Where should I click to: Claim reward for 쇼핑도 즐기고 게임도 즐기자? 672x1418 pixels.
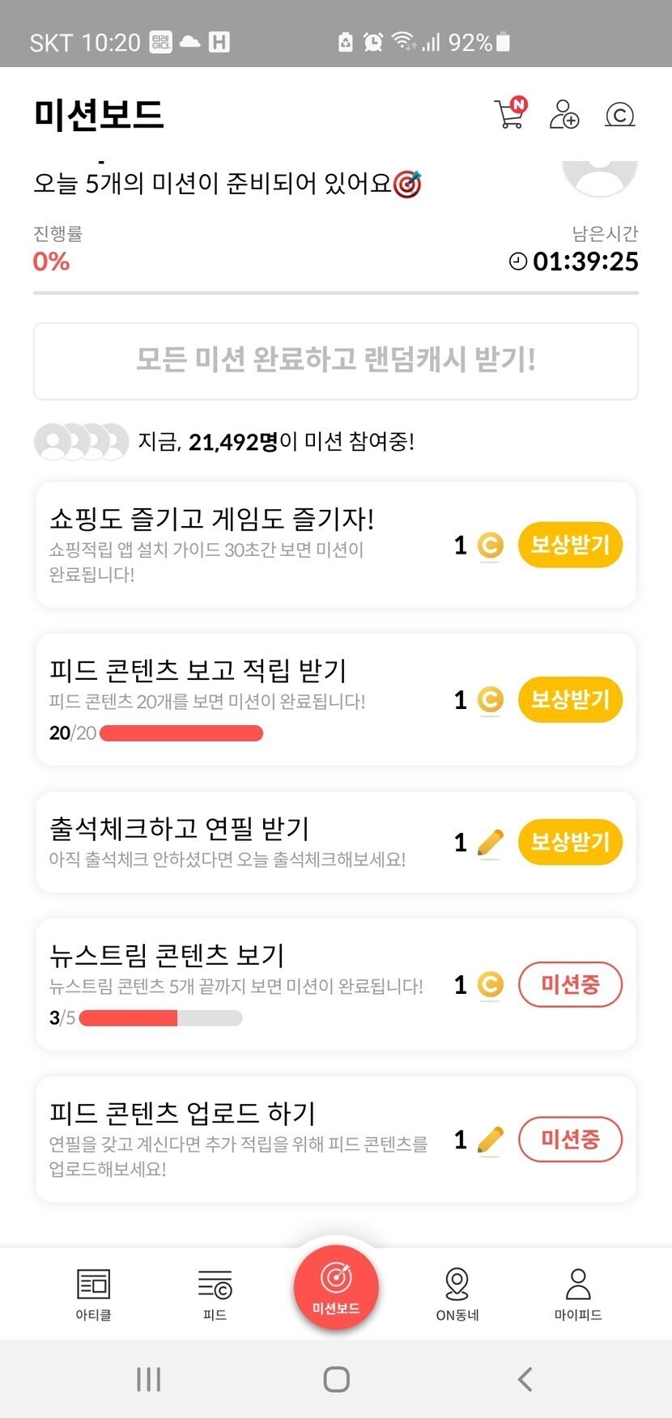coord(570,545)
